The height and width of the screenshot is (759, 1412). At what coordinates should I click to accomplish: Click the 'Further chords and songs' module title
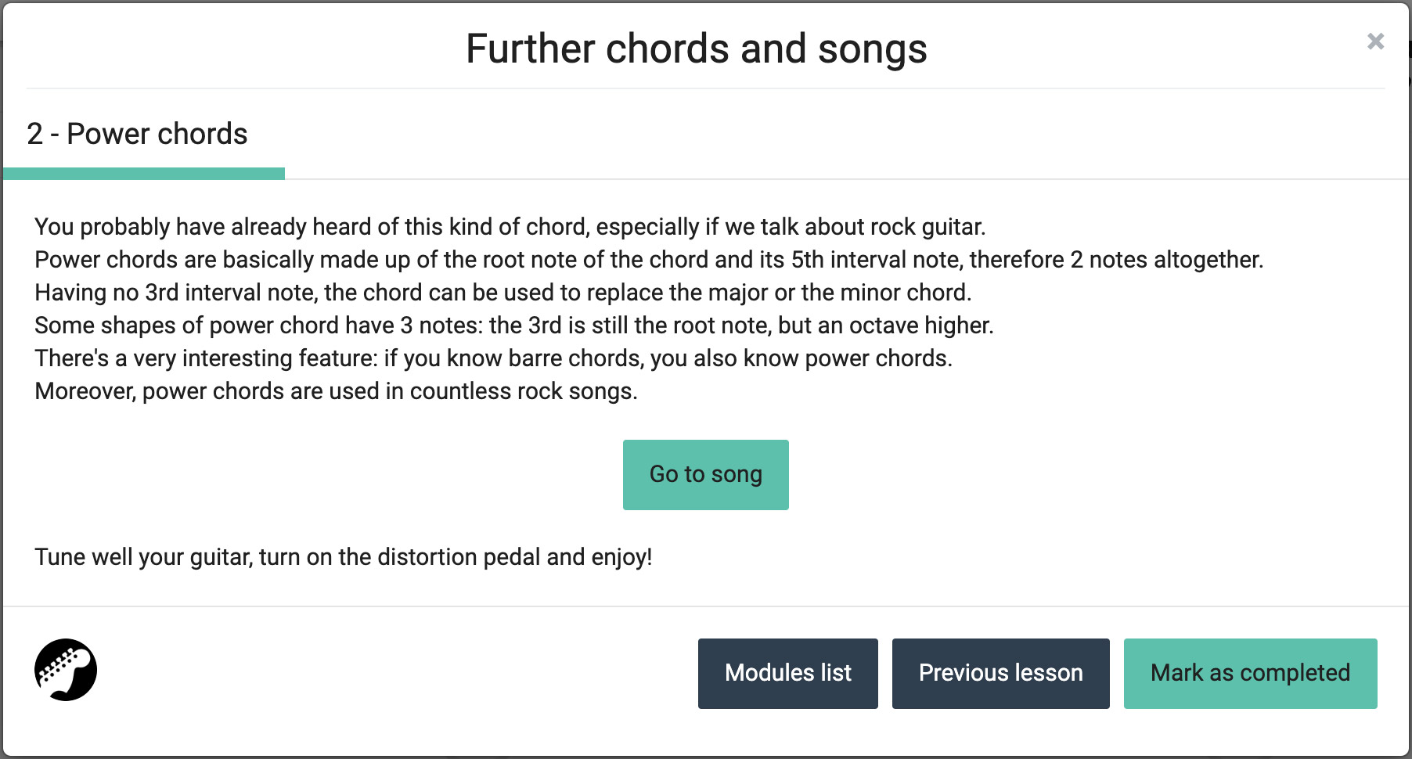(x=696, y=49)
